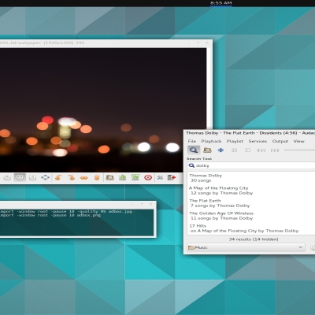The width and height of the screenshot is (315, 315).
Task: Click the Audacious title bar showing 'Dissidents (4:56)'
Action: (250, 133)
